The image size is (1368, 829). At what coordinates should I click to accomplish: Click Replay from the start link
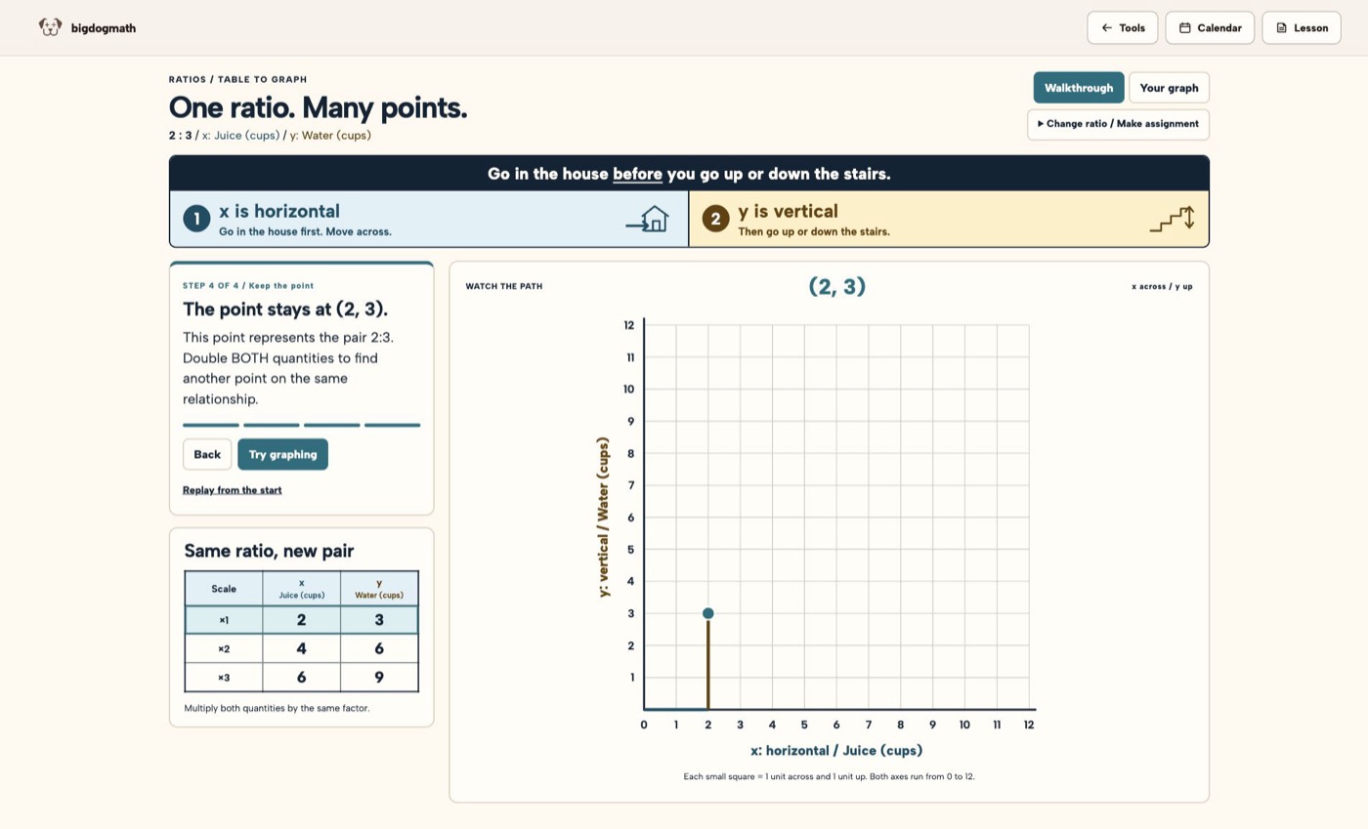point(233,490)
